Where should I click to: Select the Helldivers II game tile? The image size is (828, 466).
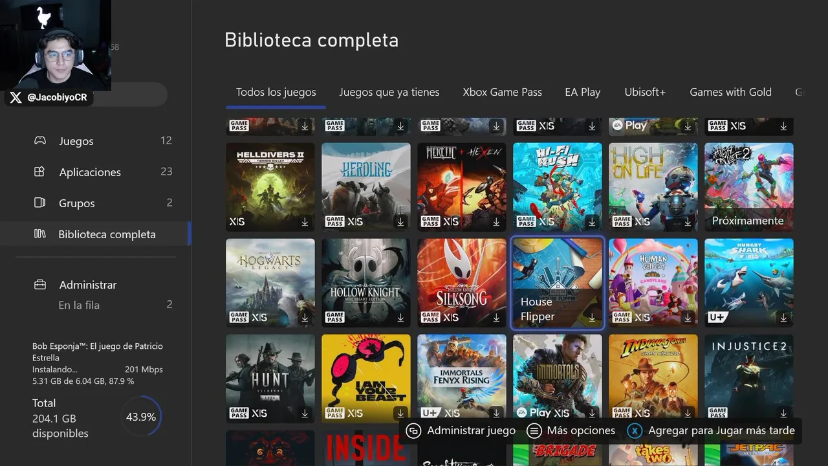point(270,187)
